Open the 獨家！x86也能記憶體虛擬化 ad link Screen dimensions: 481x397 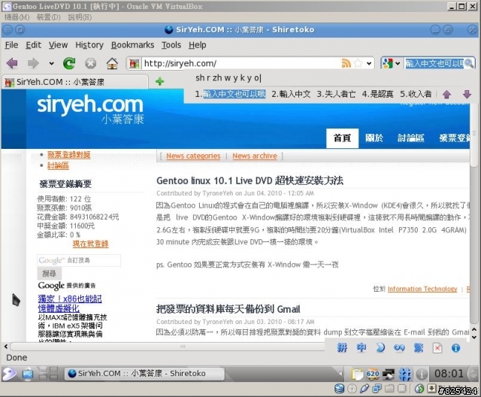tap(70, 304)
